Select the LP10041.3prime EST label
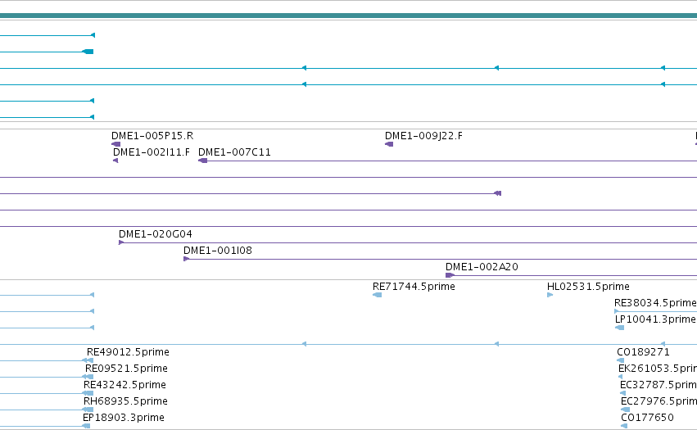 pyautogui.click(x=656, y=319)
